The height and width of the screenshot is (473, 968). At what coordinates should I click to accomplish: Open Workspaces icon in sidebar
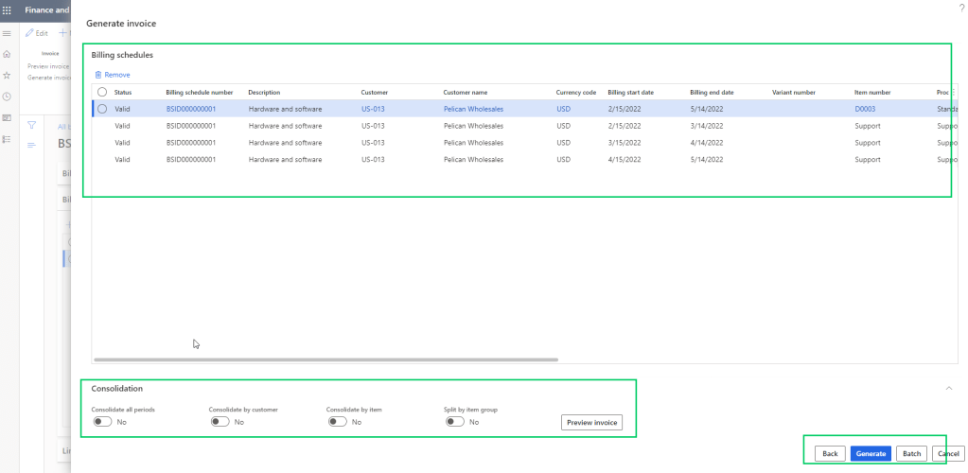point(8,117)
